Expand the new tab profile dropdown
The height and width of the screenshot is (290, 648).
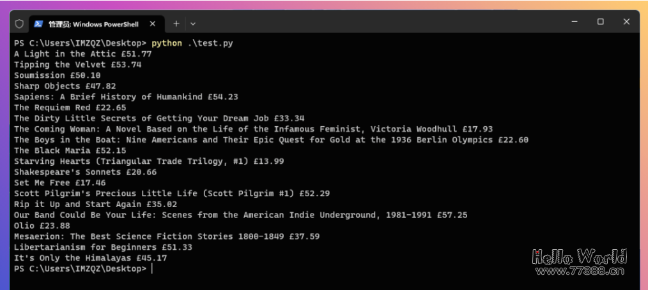tap(193, 24)
